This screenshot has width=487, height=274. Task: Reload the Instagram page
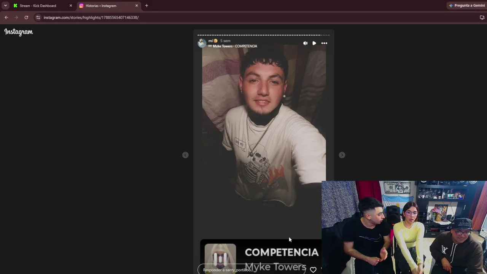(26, 18)
